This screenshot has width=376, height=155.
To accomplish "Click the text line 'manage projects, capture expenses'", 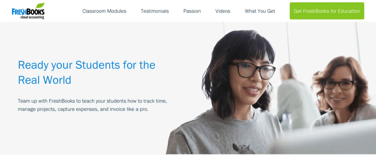I will coord(83,109).
